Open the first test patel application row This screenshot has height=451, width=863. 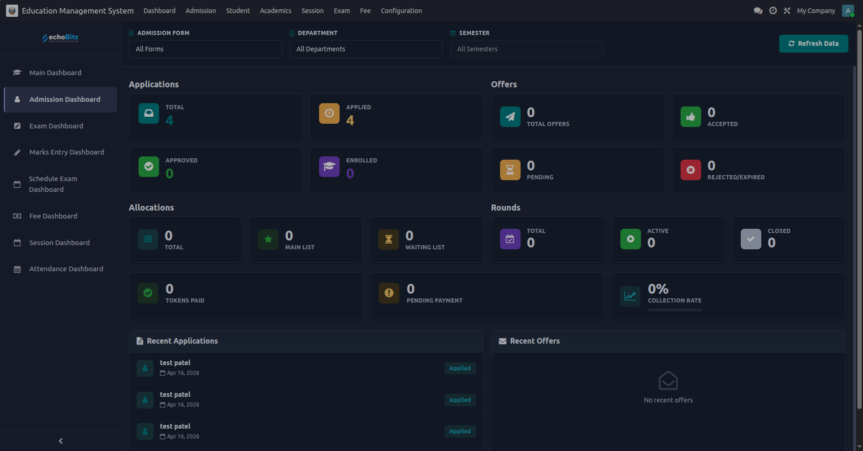(x=306, y=368)
